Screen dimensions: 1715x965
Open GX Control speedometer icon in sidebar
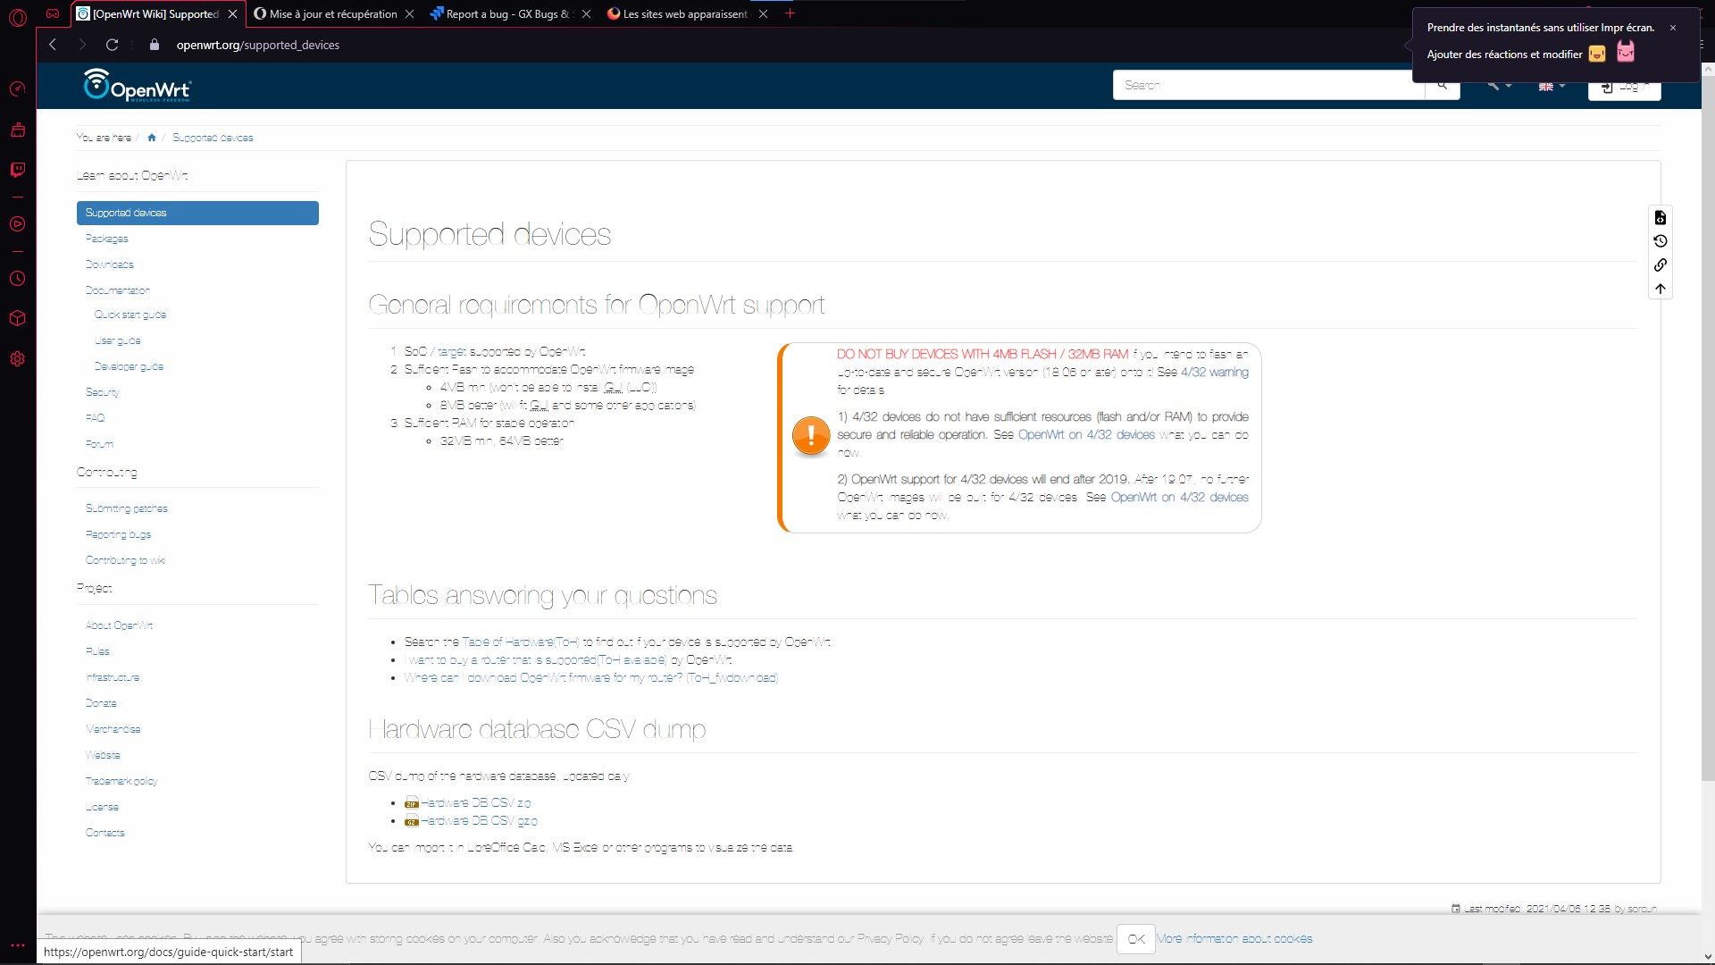point(17,88)
